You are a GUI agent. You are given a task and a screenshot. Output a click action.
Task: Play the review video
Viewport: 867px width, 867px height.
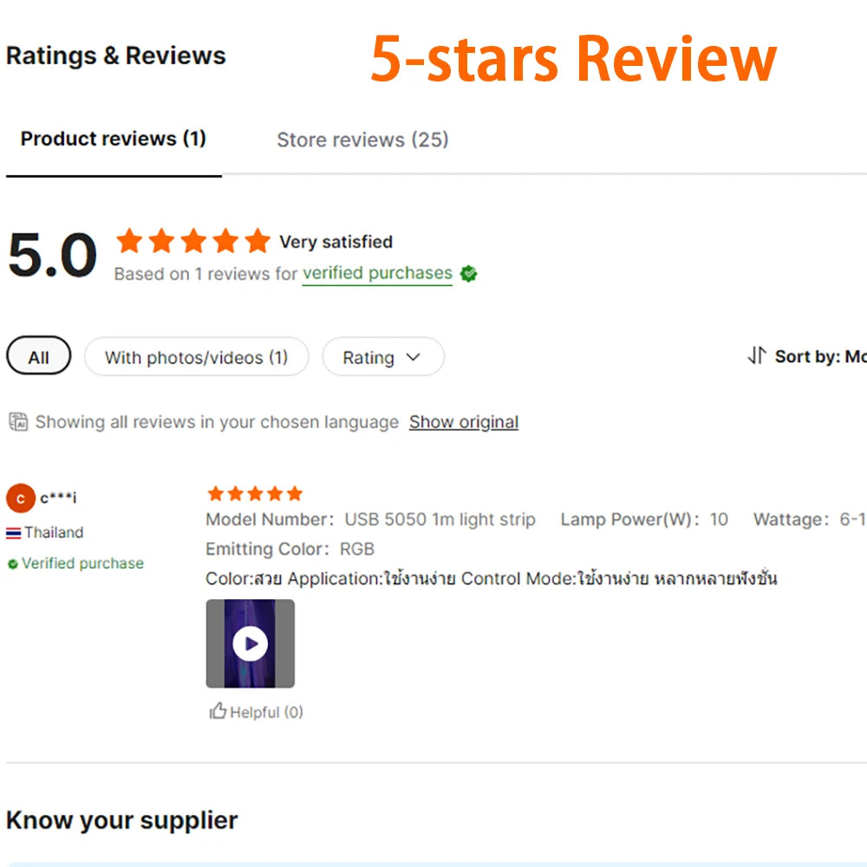point(251,643)
